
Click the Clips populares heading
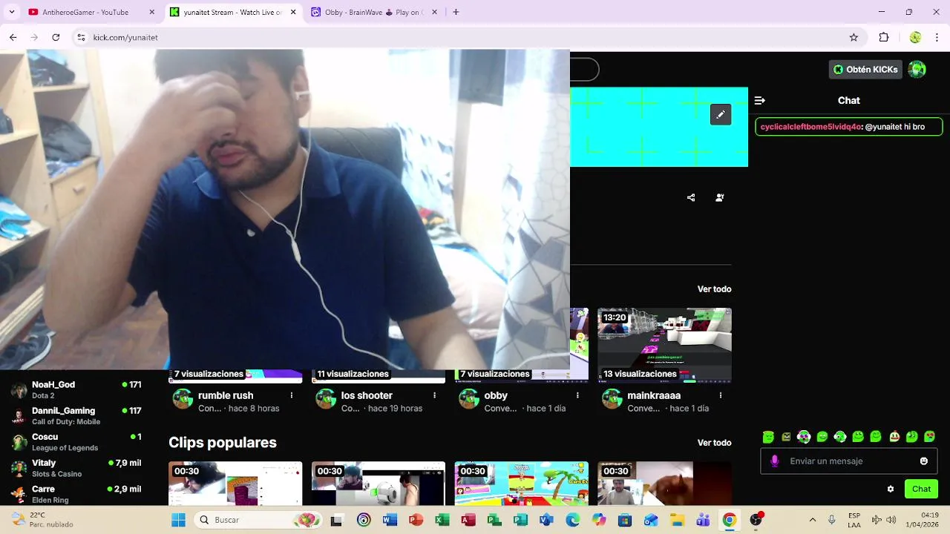click(223, 442)
